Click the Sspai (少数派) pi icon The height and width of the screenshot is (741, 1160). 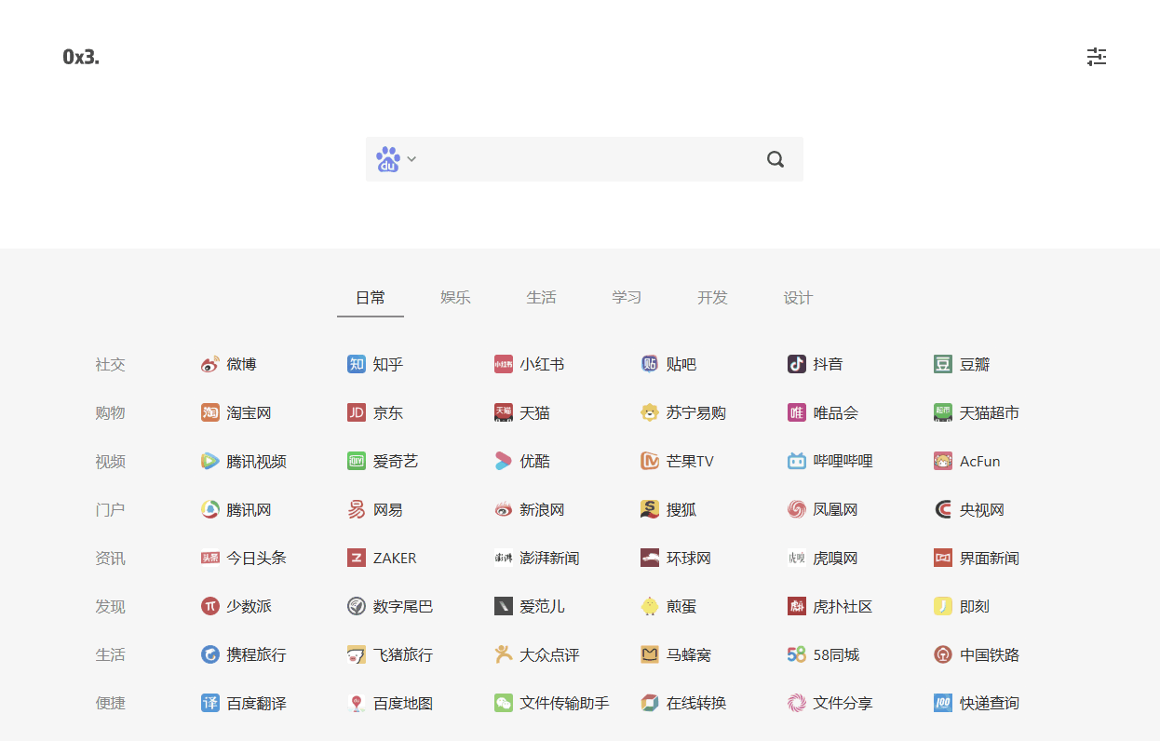click(x=210, y=606)
